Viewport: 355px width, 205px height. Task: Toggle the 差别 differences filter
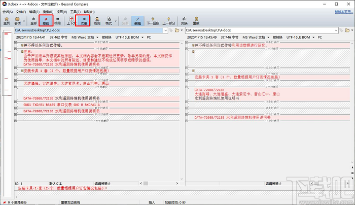click(46, 21)
